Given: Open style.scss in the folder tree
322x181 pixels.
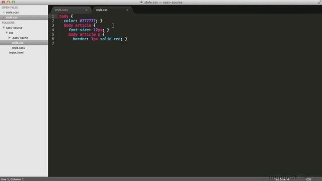Looking at the screenshot, I should pos(18,48).
